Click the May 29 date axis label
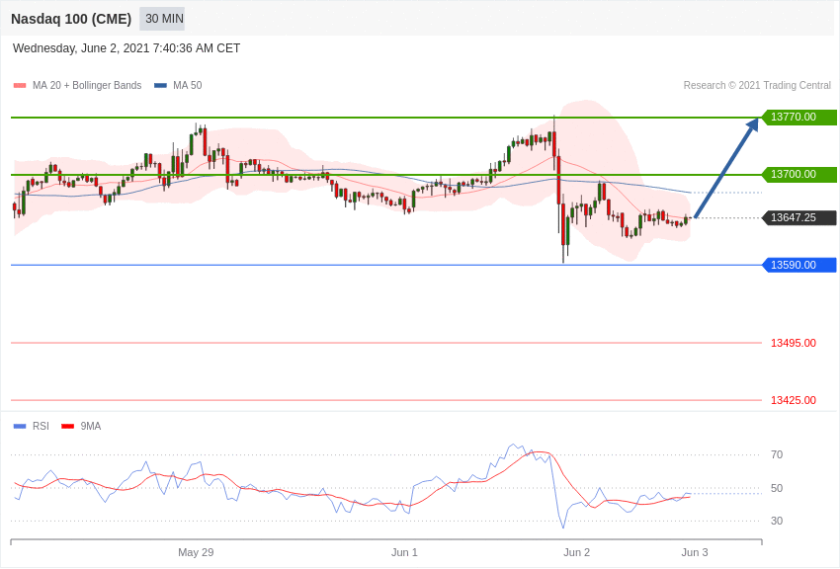 [x=196, y=552]
